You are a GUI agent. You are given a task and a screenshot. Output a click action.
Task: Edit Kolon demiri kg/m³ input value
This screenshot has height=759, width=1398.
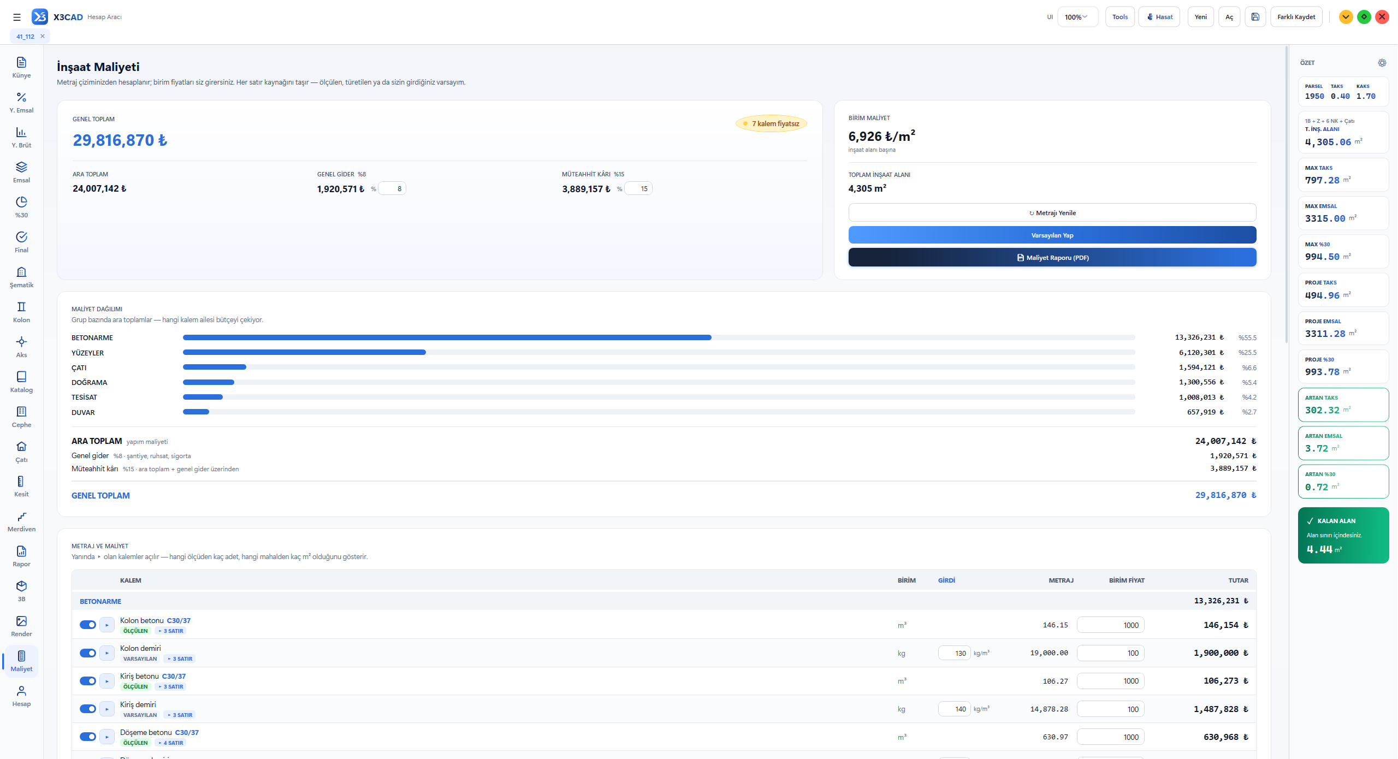tap(954, 653)
